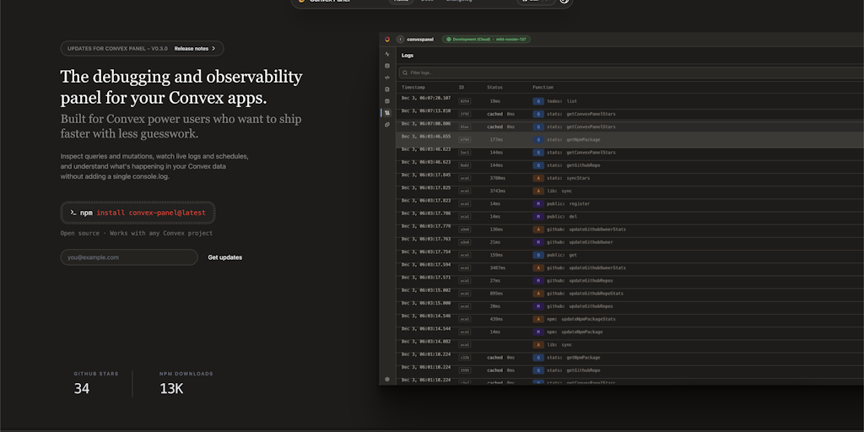Screen dimensions: 864x432
Task: Click the Q badge on the todos: list row
Action: pos(538,101)
